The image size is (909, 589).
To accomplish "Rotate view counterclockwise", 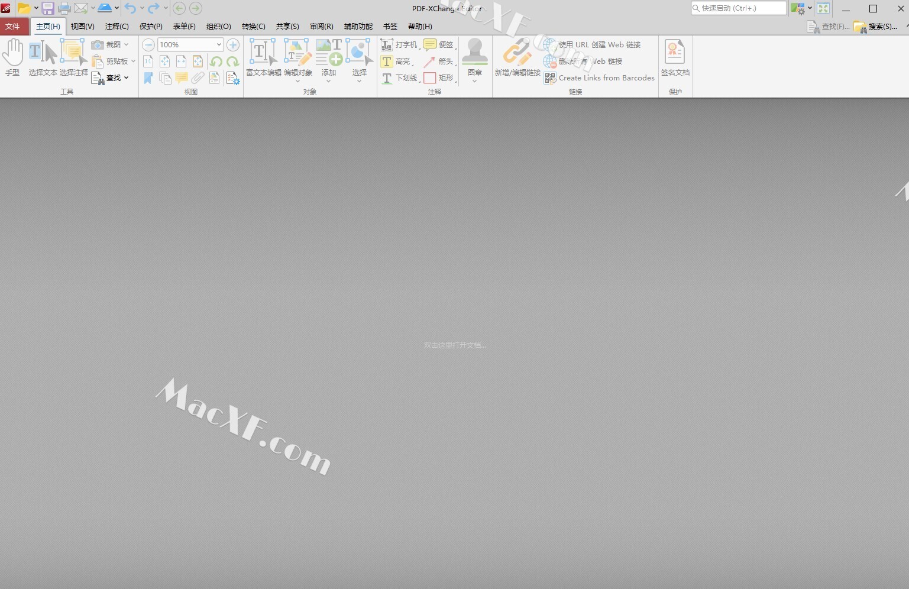I will pyautogui.click(x=216, y=61).
